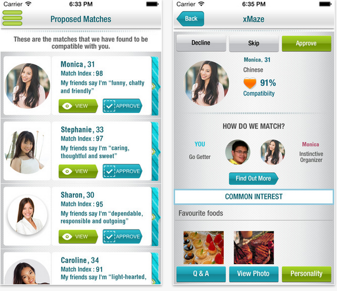Expand Stephanie's card via side chevron
The height and width of the screenshot is (291, 337).
pyautogui.click(x=154, y=152)
